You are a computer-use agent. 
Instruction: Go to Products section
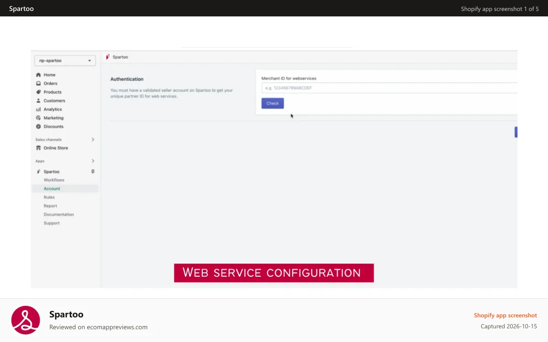(53, 92)
